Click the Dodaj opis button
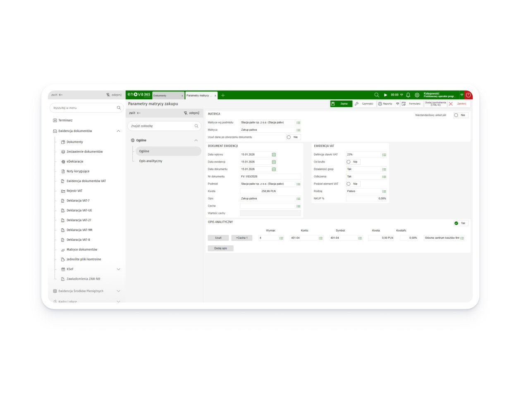 point(220,248)
